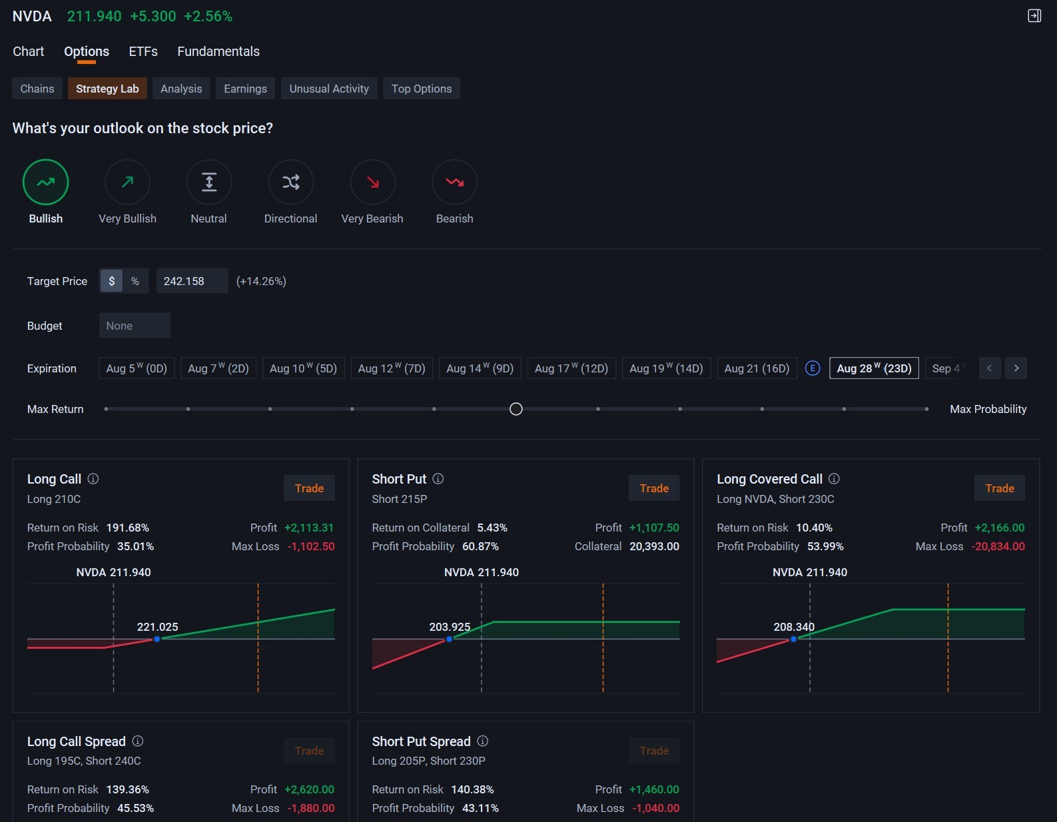Click the Max Return/Probability slider handle
This screenshot has height=822, width=1057.
click(516, 409)
